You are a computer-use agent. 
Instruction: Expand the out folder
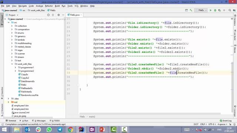pos(9,102)
